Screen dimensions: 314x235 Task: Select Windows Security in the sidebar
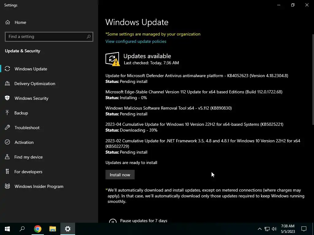tap(32, 98)
